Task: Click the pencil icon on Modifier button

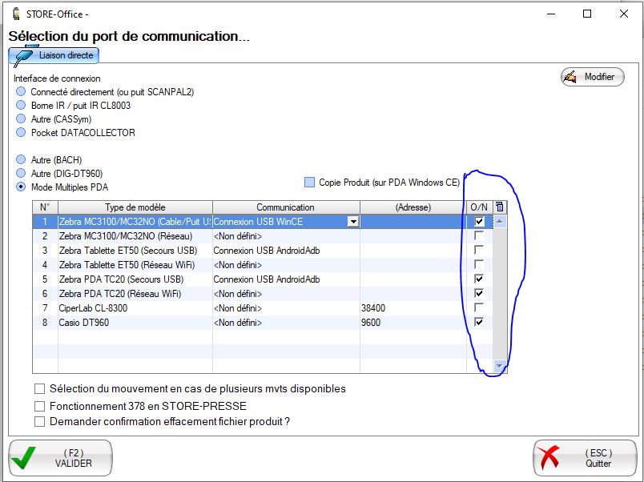Action: tap(570, 77)
